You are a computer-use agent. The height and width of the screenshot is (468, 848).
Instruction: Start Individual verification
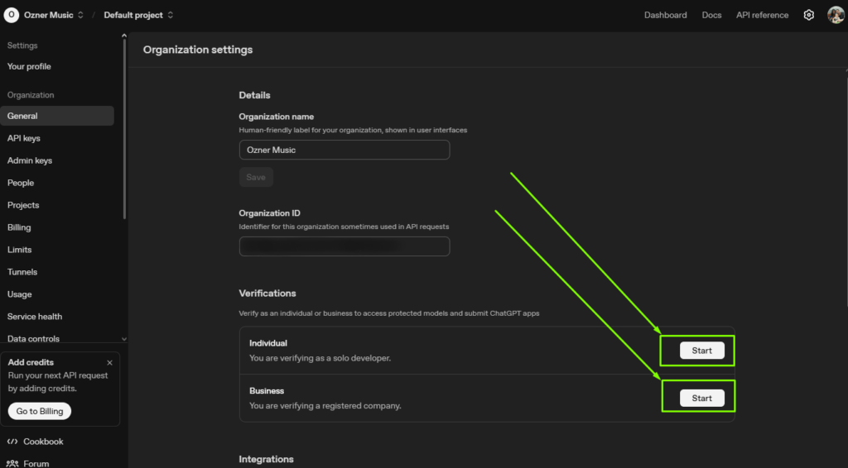coord(702,351)
